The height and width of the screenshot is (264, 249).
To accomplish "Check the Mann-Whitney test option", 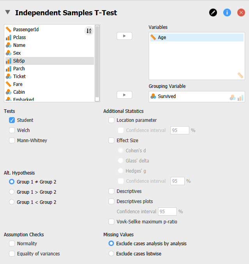I will [12, 141].
